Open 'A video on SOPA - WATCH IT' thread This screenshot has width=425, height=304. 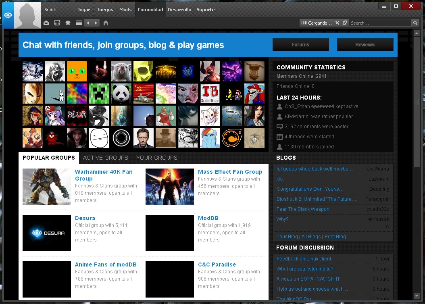tap(308, 279)
